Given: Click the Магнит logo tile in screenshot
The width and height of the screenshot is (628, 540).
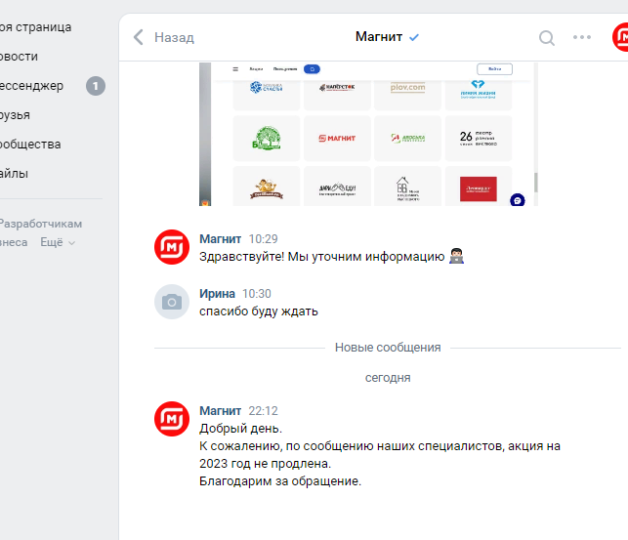Looking at the screenshot, I should tap(337, 138).
